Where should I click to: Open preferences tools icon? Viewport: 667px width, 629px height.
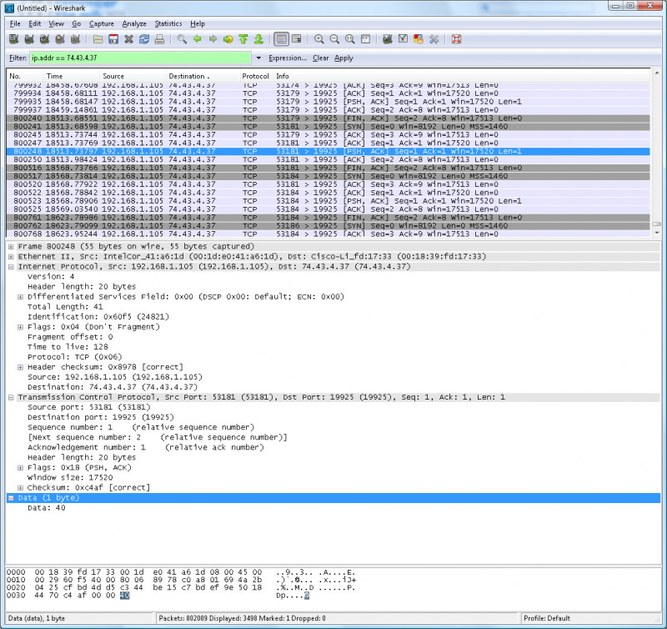pyautogui.click(x=434, y=39)
